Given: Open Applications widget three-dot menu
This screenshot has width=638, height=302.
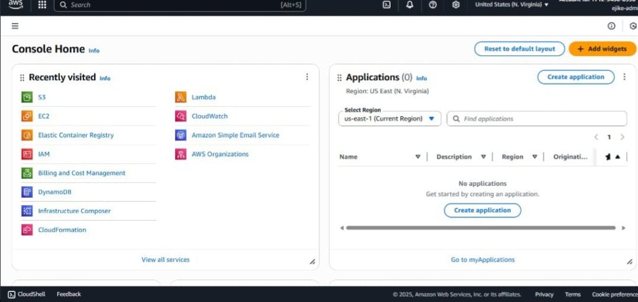Looking at the screenshot, I should (624, 77).
